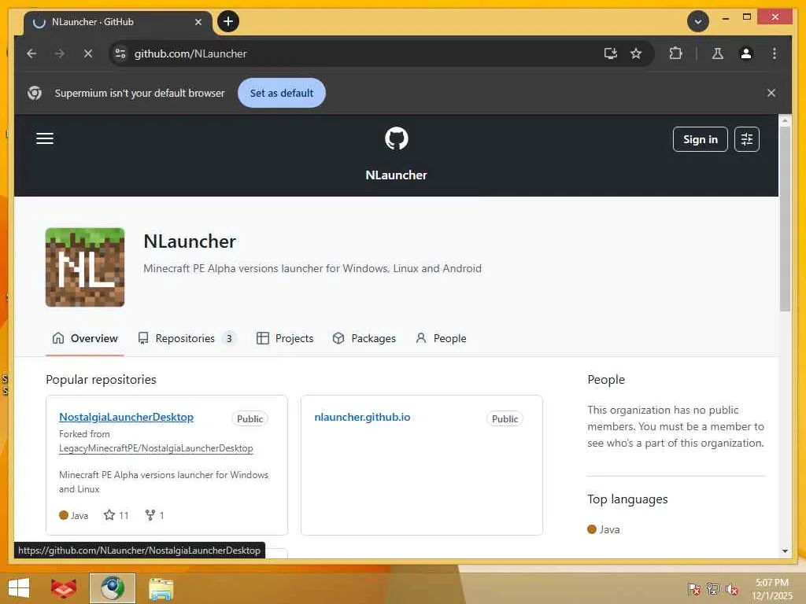Click the scrollbar up arrow
Screen dimensions: 806x604
785,121
